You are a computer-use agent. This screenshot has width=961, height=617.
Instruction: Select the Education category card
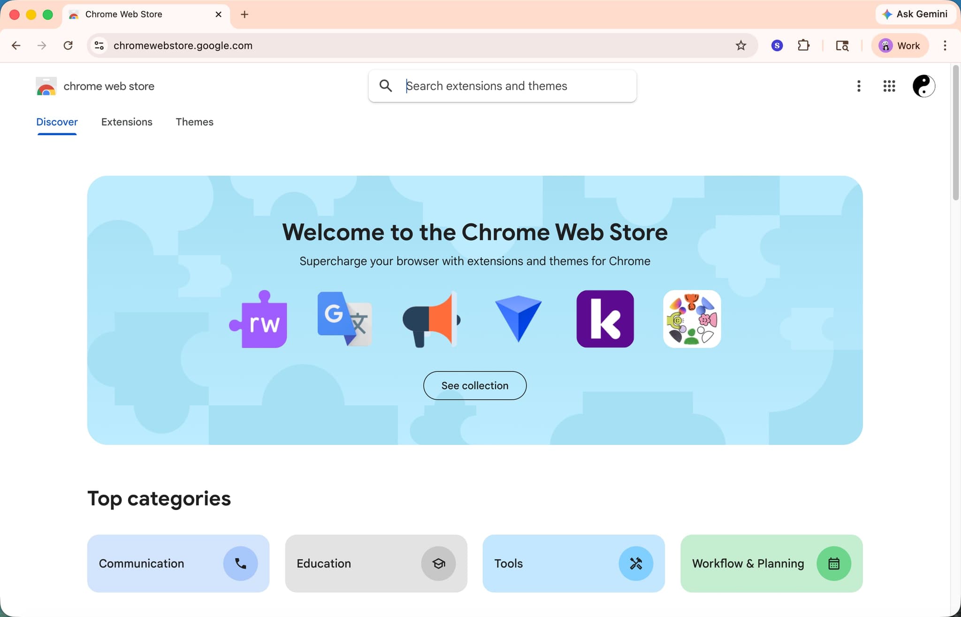[375, 564]
